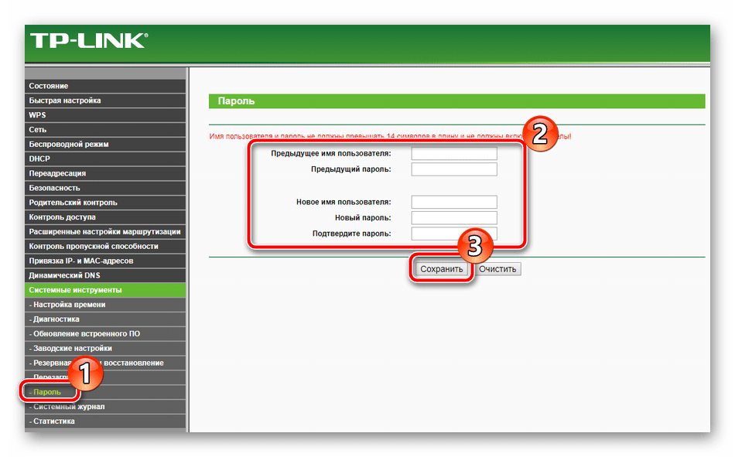Click the Очистить button
This screenshot has width=735, height=457.
coord(497,269)
